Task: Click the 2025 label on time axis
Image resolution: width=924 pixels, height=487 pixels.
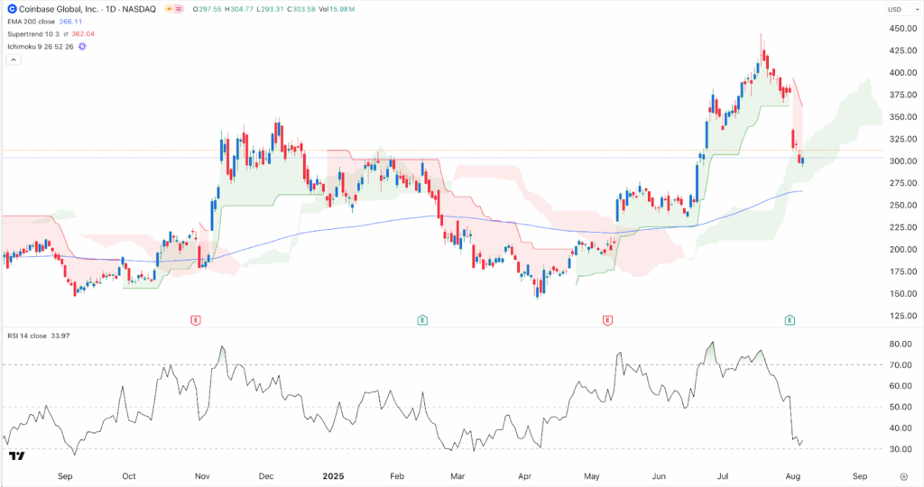Action: 333,476
